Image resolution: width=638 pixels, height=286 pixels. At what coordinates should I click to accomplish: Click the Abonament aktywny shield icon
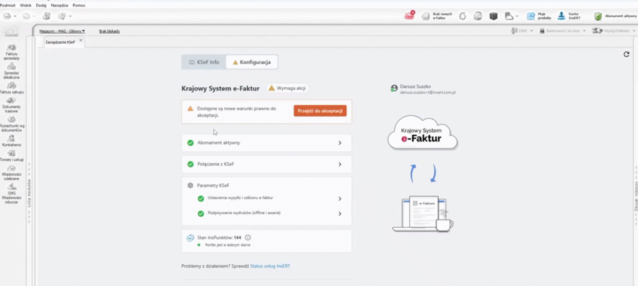point(598,16)
